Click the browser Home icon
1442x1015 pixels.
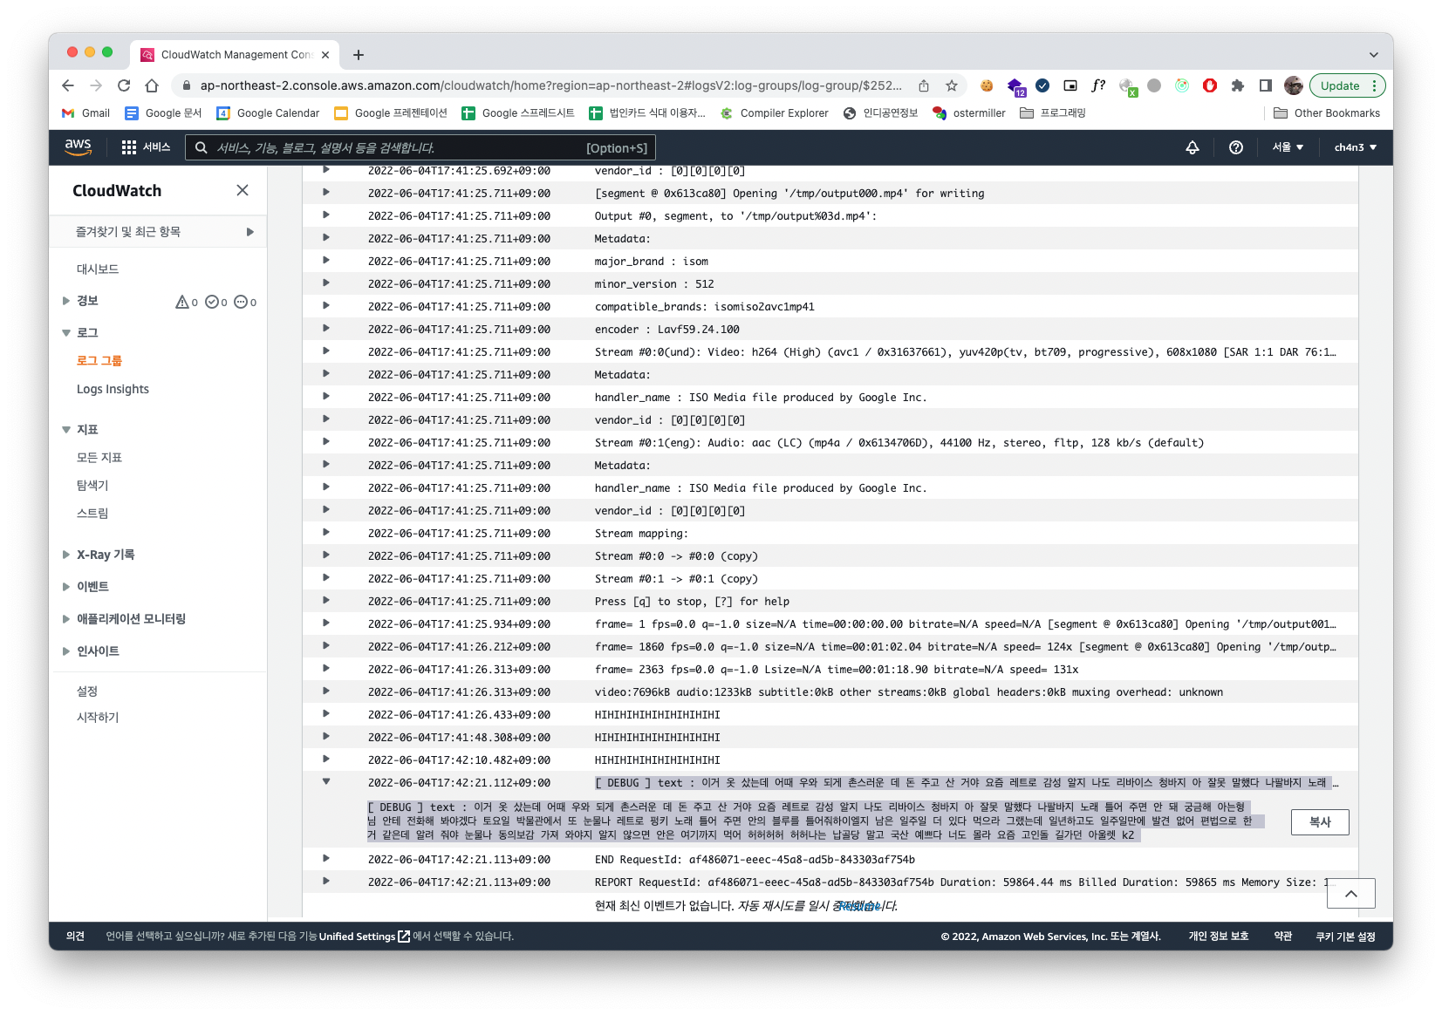(153, 85)
